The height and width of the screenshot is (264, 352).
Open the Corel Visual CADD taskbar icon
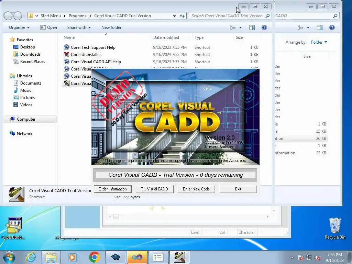click(179, 257)
